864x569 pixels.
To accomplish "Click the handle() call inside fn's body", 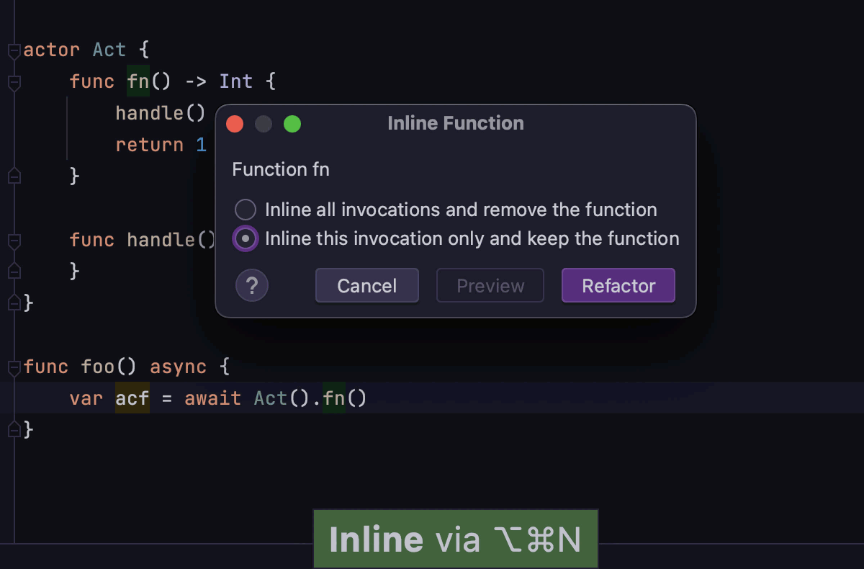I will point(159,112).
